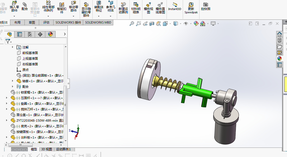Take a snapshot with 拍快照
This screenshot has width=287, height=157.
(206, 7)
